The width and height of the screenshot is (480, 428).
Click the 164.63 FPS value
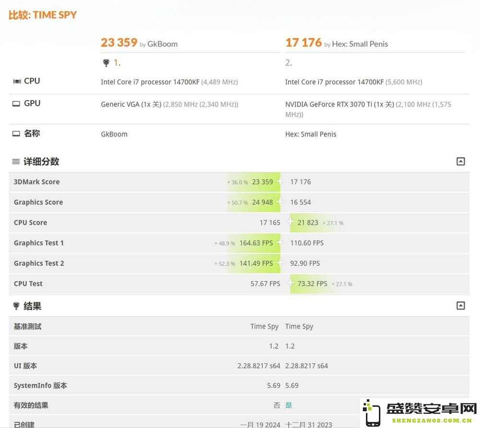pos(256,243)
